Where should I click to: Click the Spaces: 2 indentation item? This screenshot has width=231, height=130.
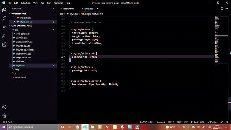pyautogui.click(x=161, y=122)
